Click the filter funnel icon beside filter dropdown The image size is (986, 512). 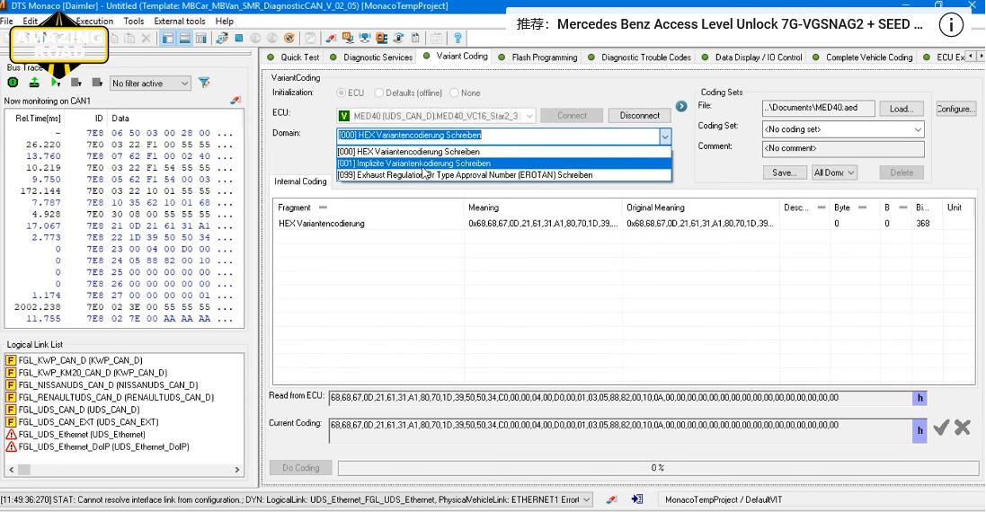pyautogui.click(x=204, y=83)
